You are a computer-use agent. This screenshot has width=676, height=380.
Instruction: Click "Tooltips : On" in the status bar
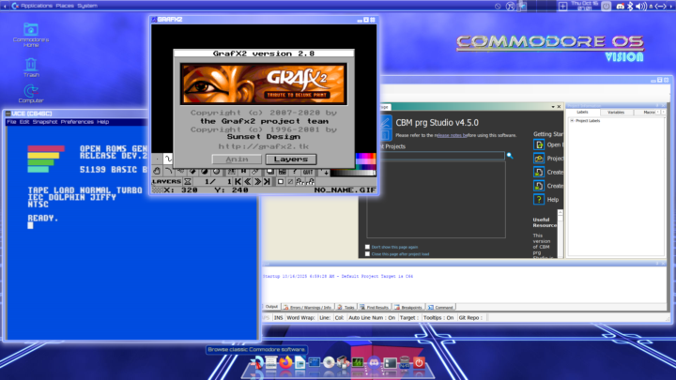[438, 317]
